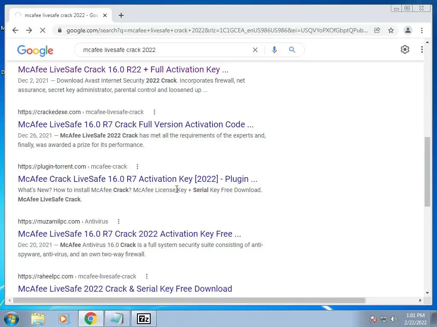The height and width of the screenshot is (327, 437).
Task: Open Chrome's three-dot customize menu
Action: tap(422, 30)
